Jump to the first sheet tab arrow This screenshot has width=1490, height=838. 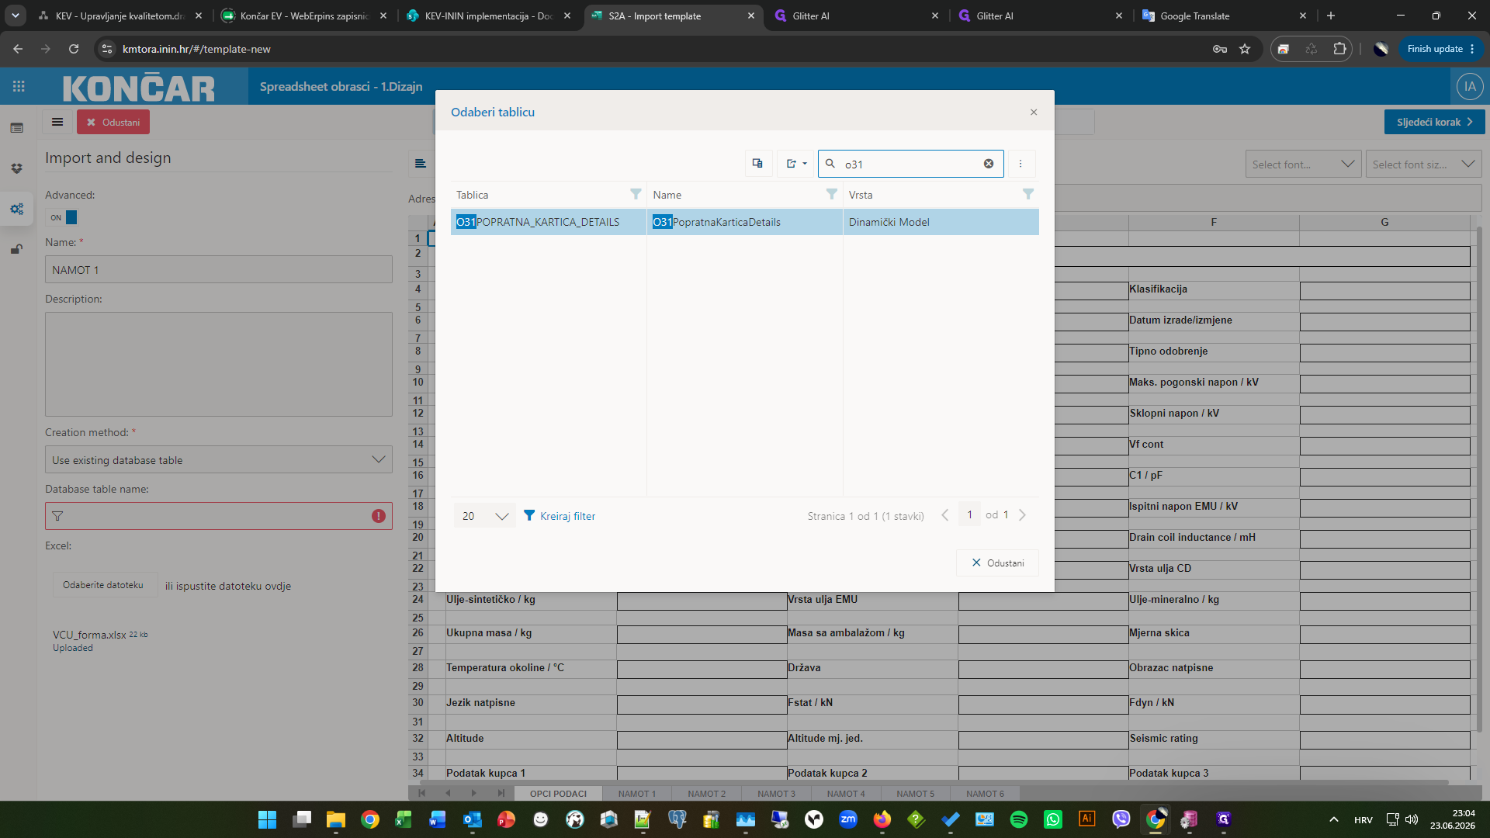point(421,793)
